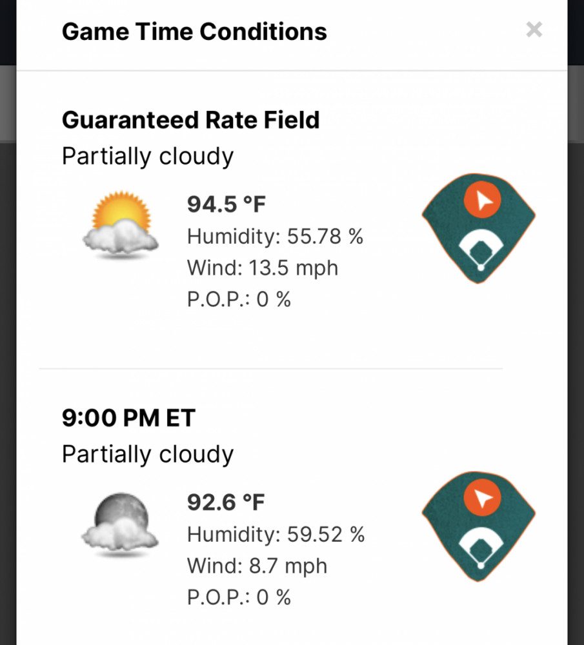This screenshot has height=645, width=584.
Task: Click the Game Time Conditions title
Action: [194, 31]
